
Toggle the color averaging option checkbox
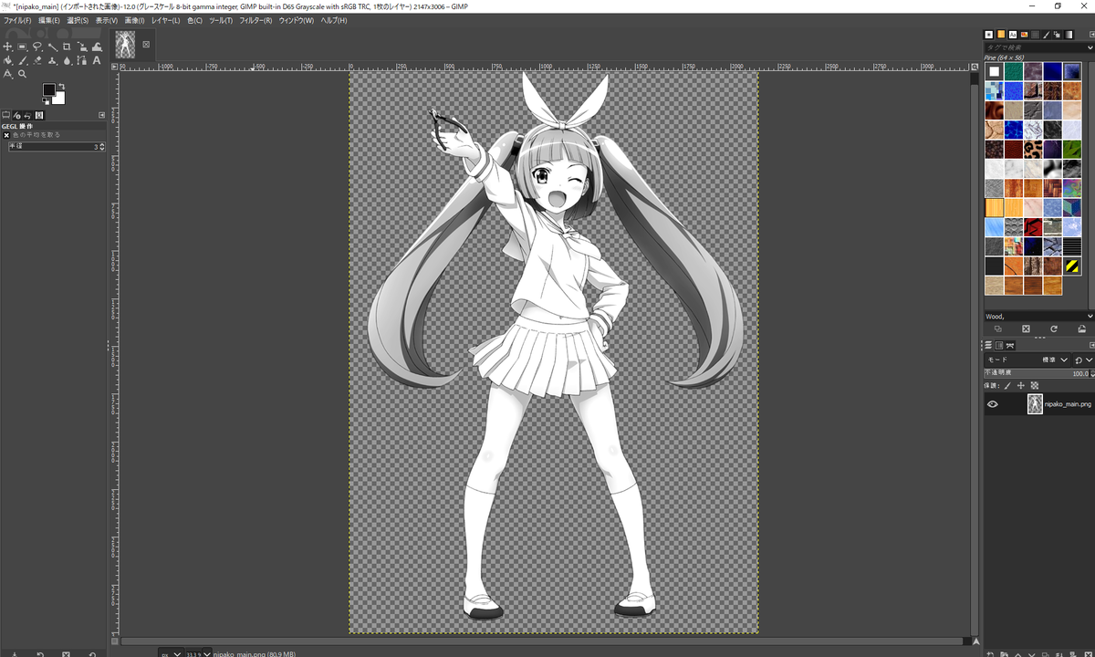tap(6, 135)
